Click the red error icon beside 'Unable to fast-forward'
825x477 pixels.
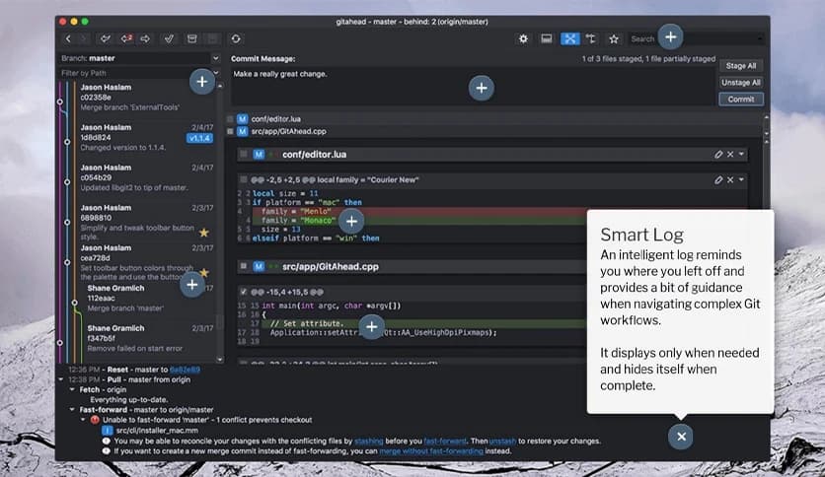pyautogui.click(x=95, y=420)
